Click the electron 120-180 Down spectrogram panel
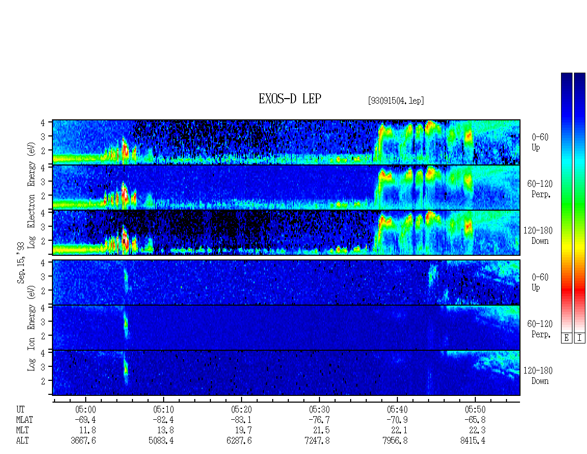 tap(286, 232)
